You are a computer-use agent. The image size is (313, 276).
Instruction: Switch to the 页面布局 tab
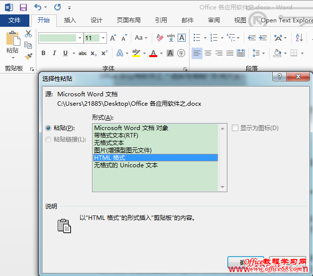(129, 20)
